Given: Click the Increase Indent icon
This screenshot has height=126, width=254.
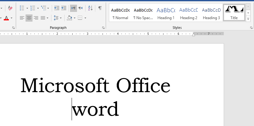Looking at the screenshot, I should point(64,8).
